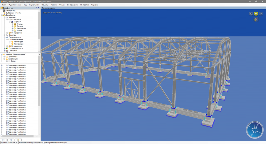Expand the Структуры node
This screenshot has height=144, width=266.
tap(5, 35)
